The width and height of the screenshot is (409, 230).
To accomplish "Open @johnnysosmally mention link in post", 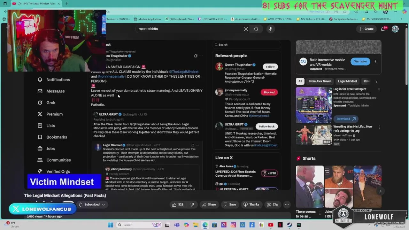I will [x=111, y=76].
